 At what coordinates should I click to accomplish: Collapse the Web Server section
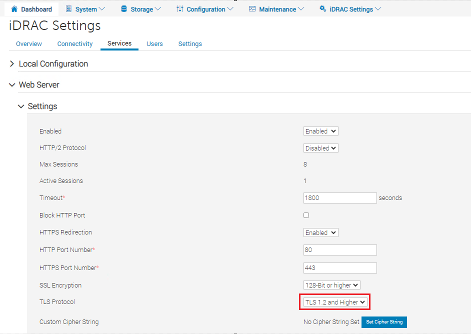click(x=12, y=85)
